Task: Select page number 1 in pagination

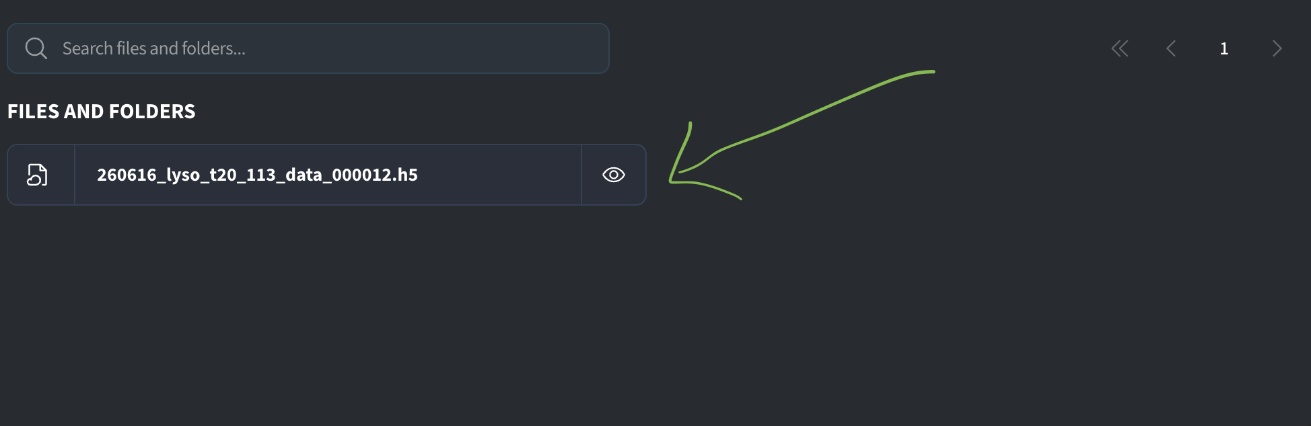Action: coord(1224,48)
